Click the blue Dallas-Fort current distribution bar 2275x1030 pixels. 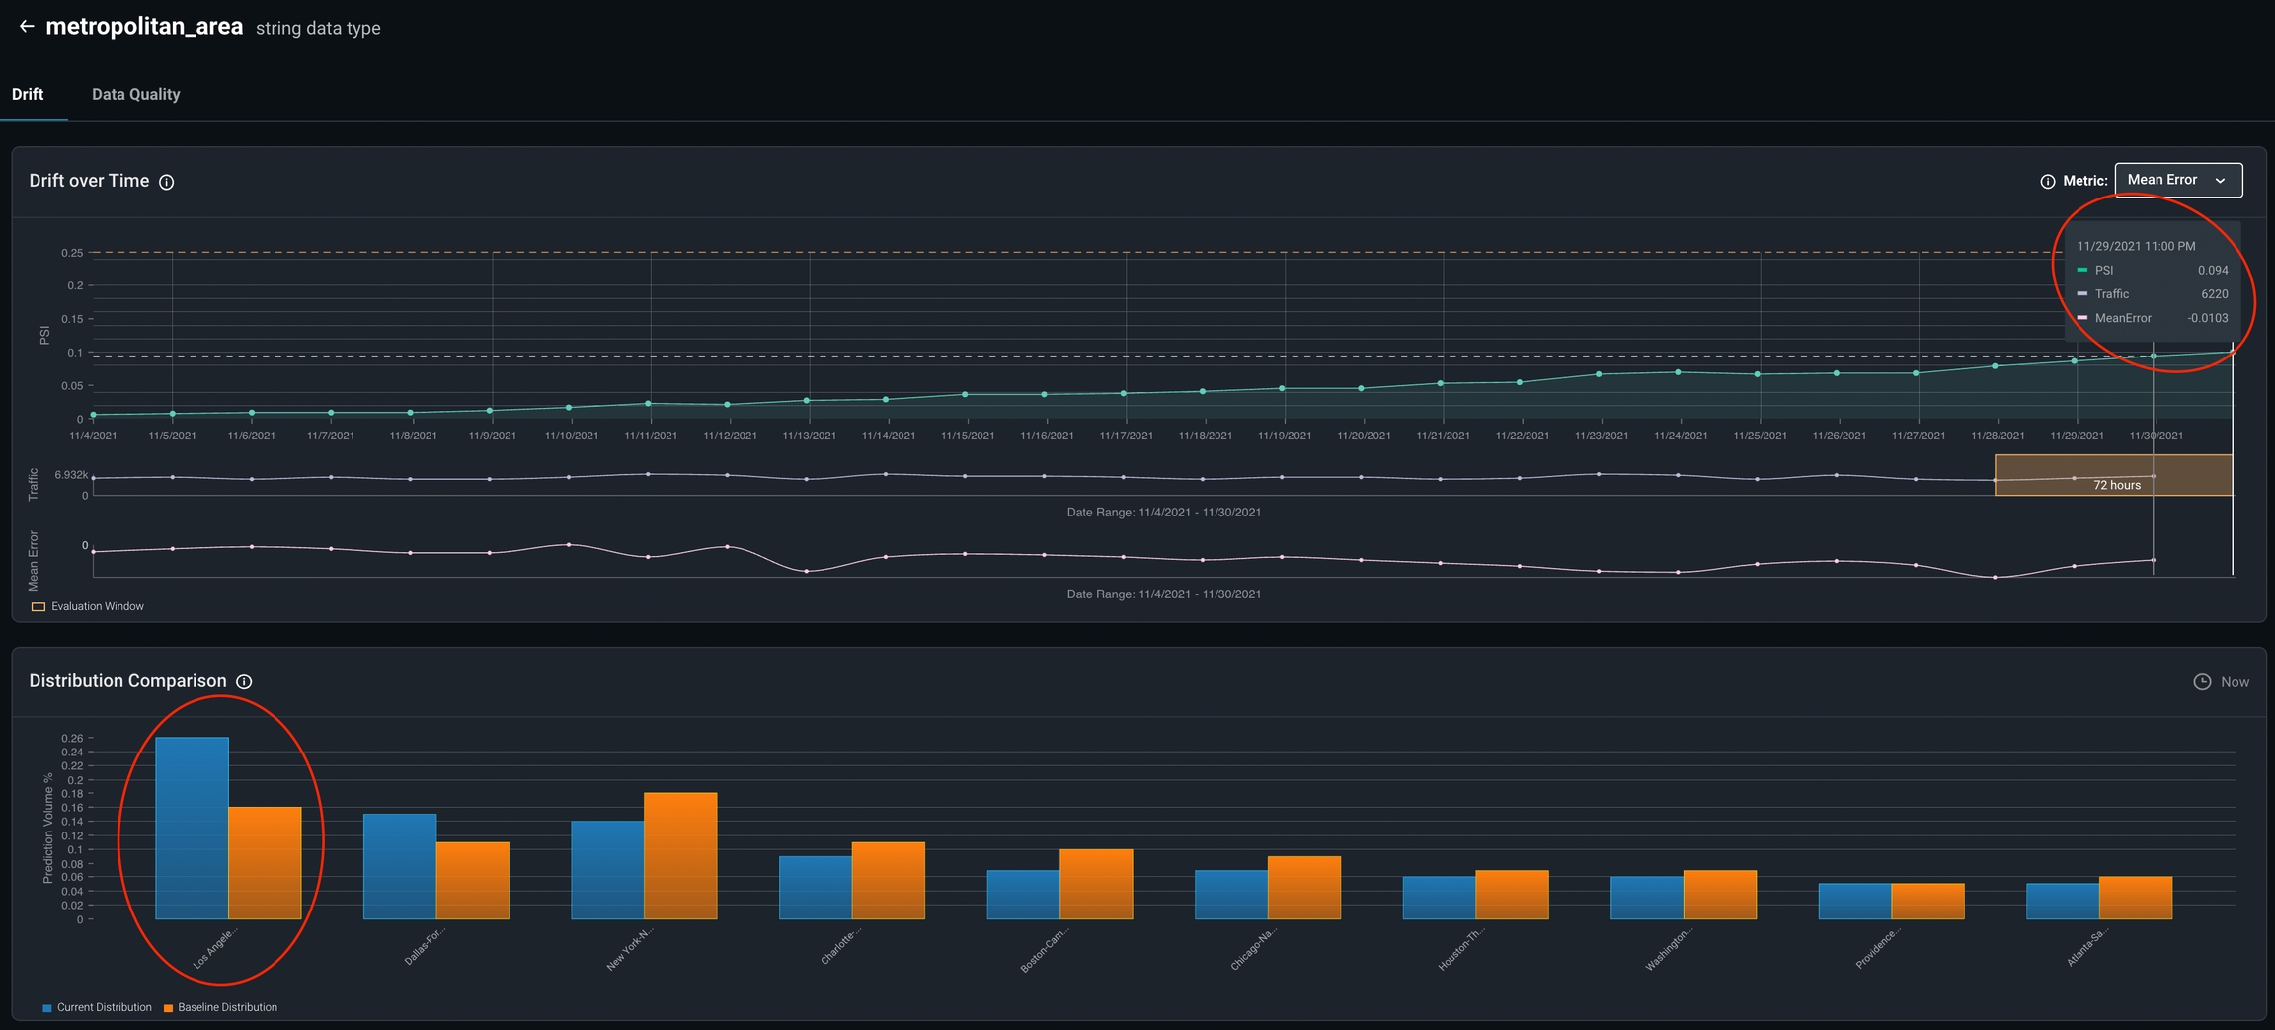click(400, 866)
